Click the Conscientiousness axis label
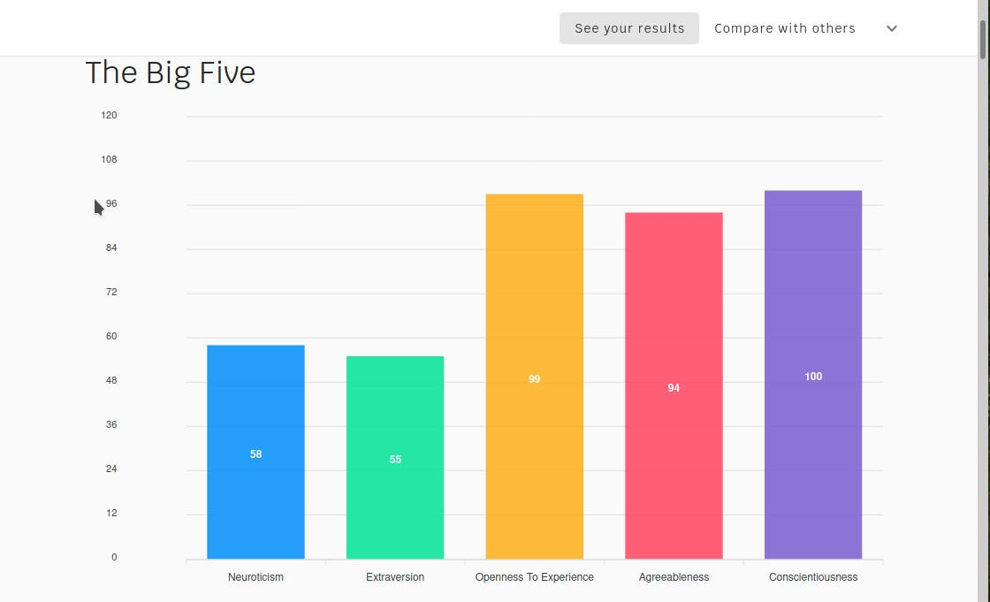 point(813,576)
